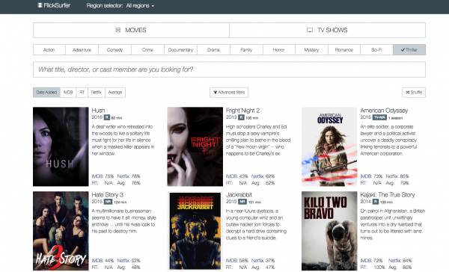Open the Hush title link

tap(98, 111)
